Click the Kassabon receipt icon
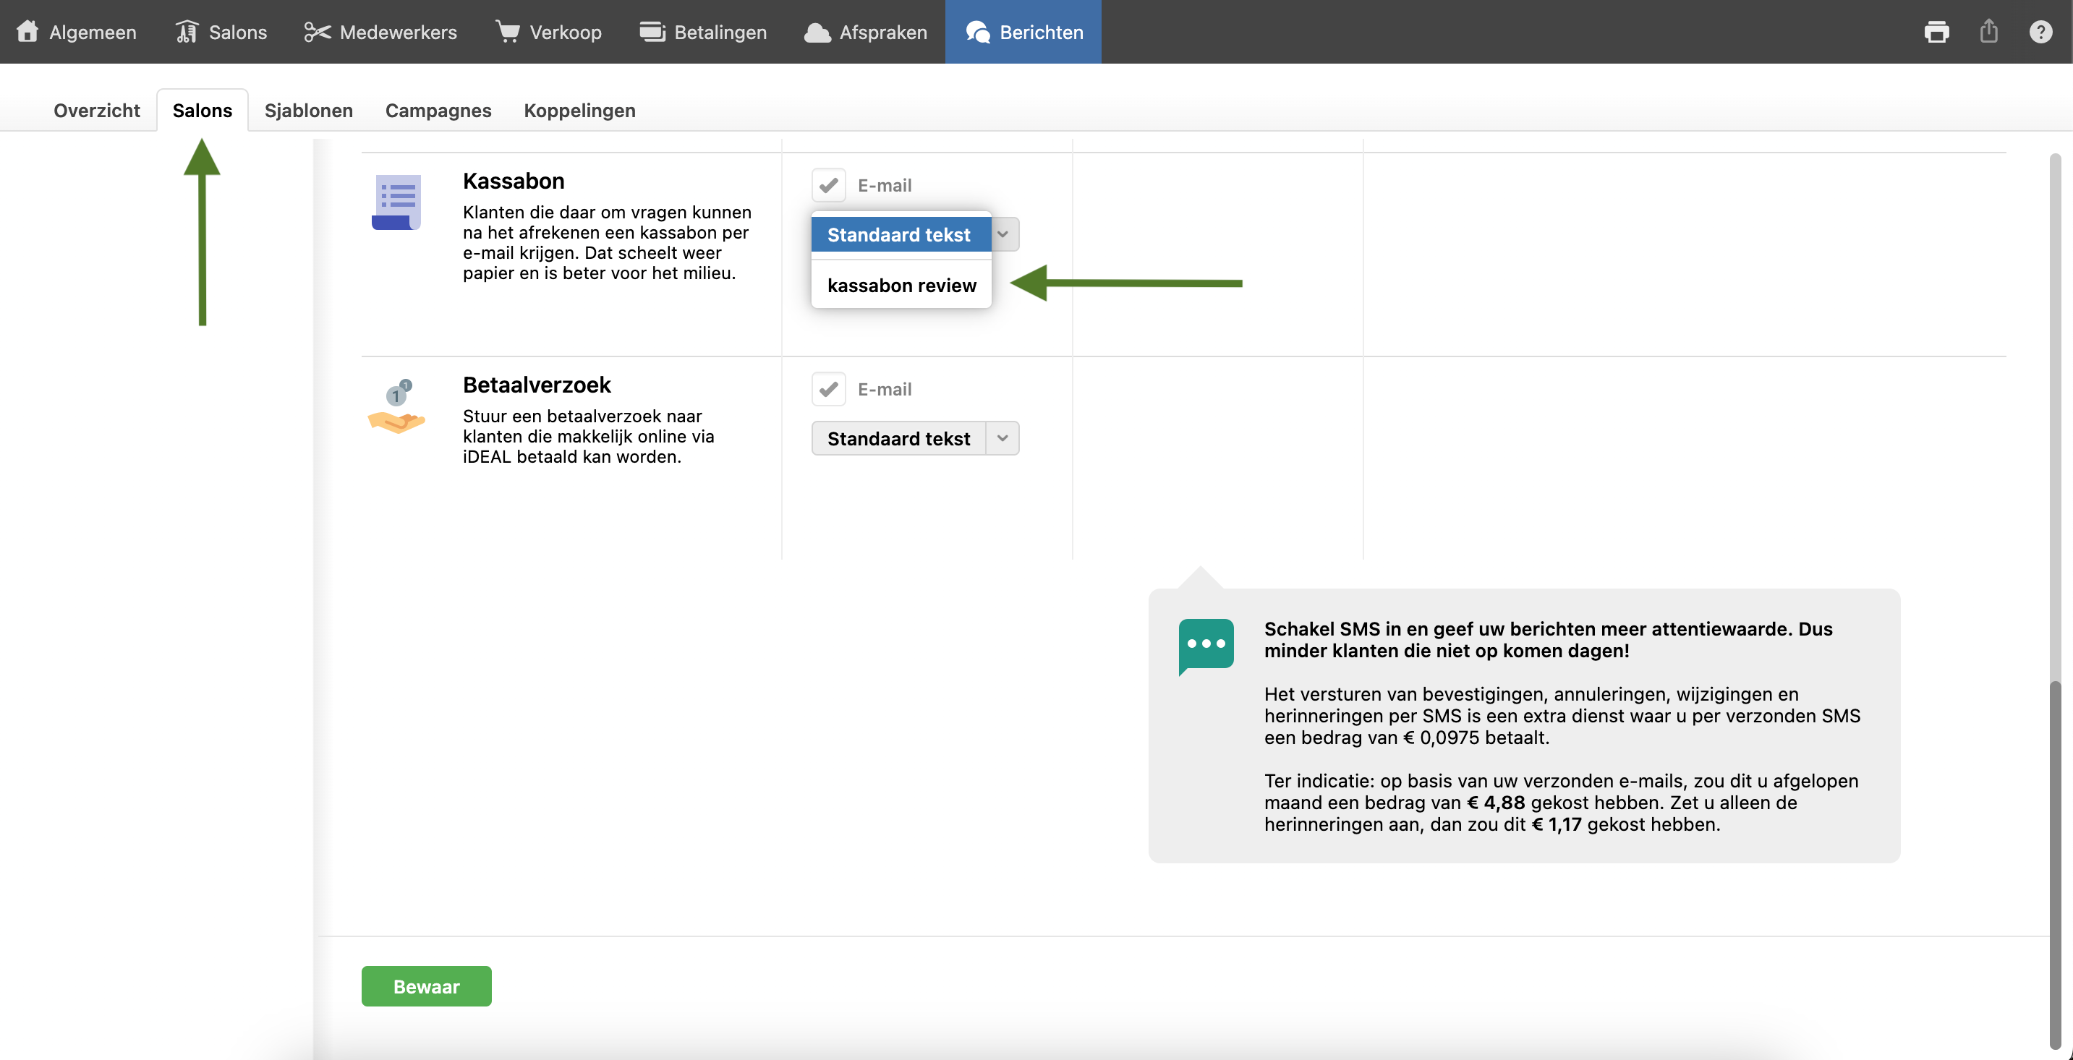Screen dimensions: 2073x1060 click(x=397, y=202)
